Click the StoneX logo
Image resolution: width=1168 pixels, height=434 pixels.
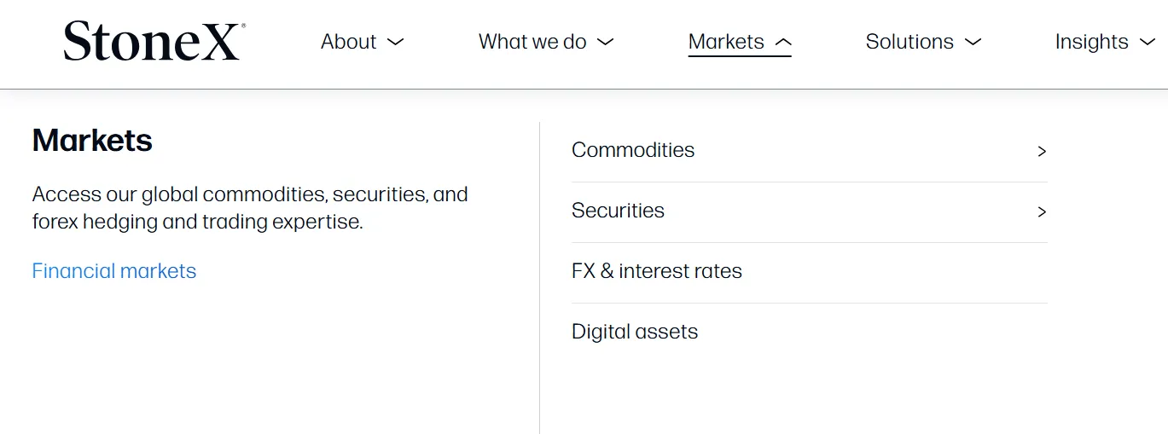coord(154,41)
